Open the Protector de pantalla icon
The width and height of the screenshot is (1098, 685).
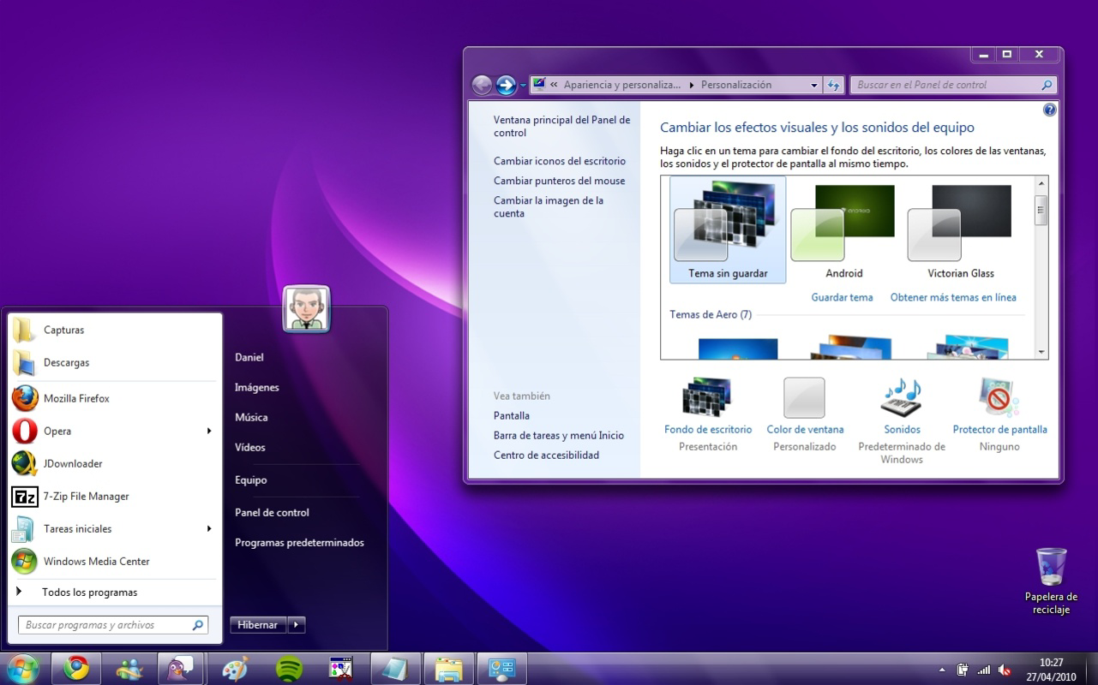(999, 398)
